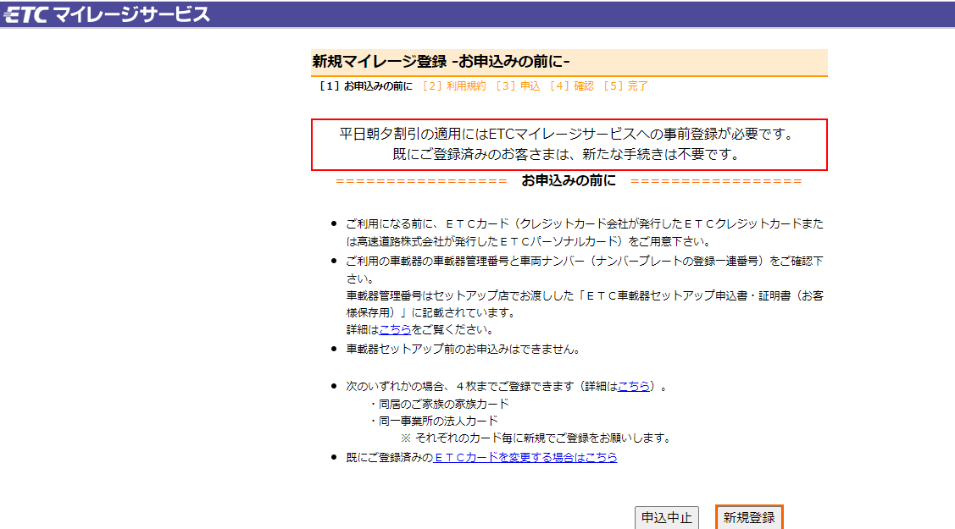Image resolution: width=955 pixels, height=529 pixels.
Task: Click the 新規マイレージ登録 page heading
Action: click(x=441, y=62)
